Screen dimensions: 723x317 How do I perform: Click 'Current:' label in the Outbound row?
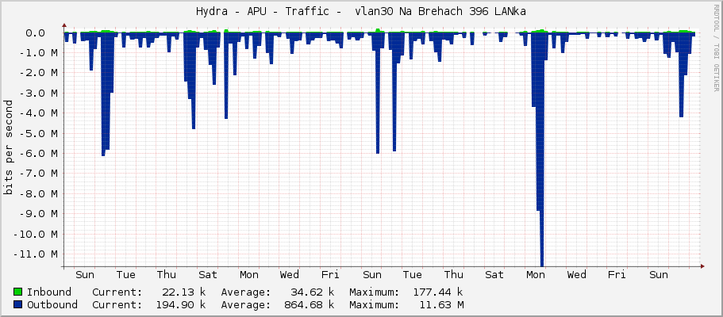click(117, 304)
